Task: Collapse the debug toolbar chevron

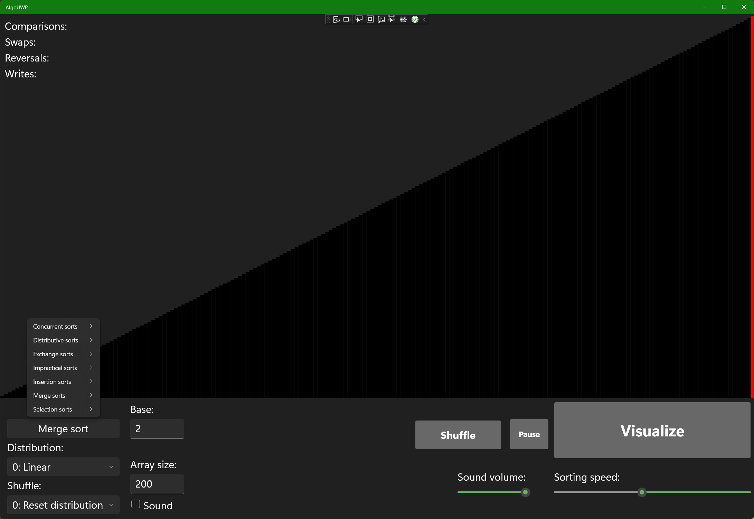Action: click(x=424, y=19)
